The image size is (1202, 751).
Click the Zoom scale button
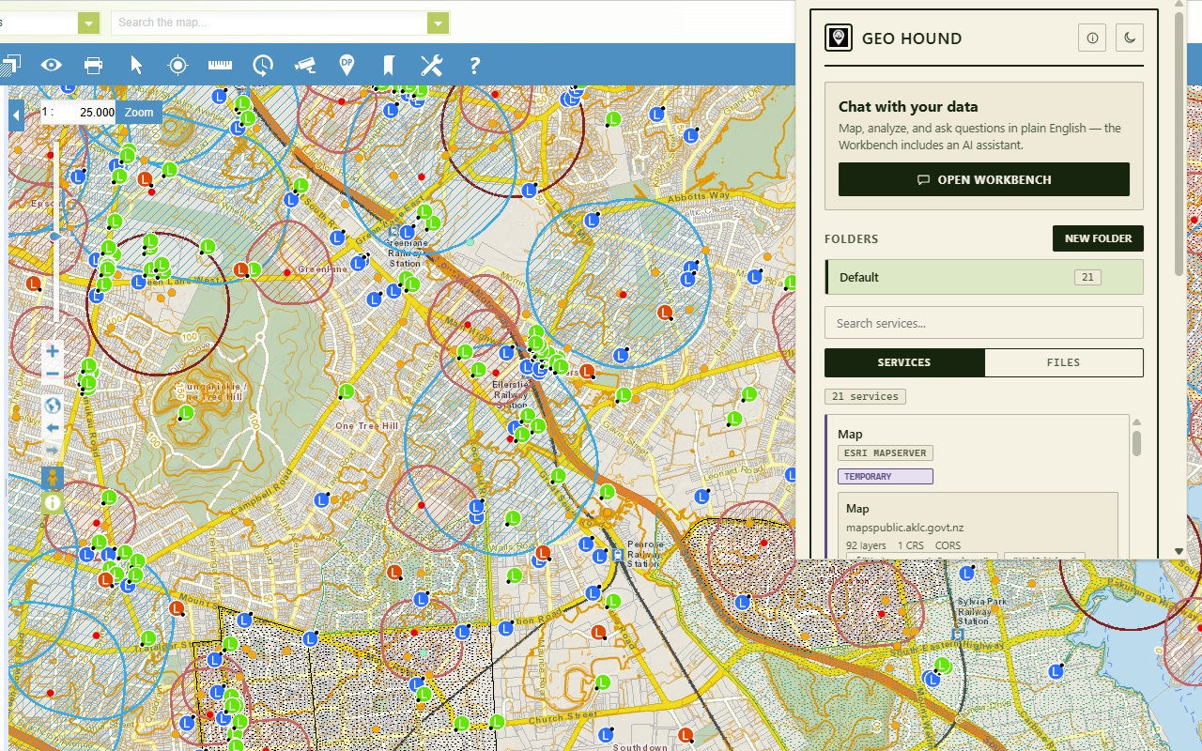point(139,113)
